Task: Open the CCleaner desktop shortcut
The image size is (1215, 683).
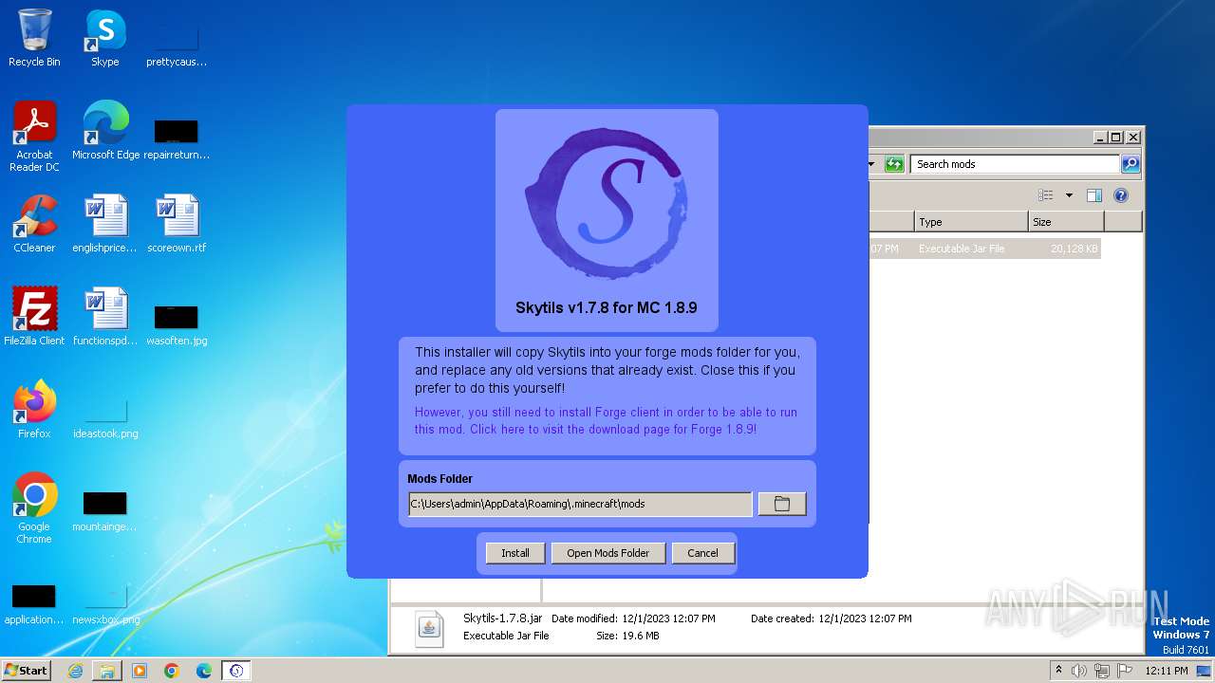Action: [x=34, y=224]
